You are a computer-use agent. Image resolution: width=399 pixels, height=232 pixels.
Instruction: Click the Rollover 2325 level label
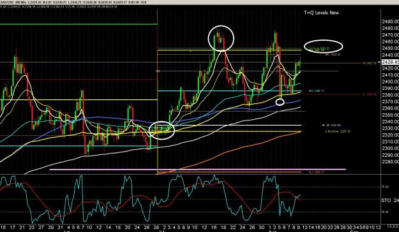338,132
